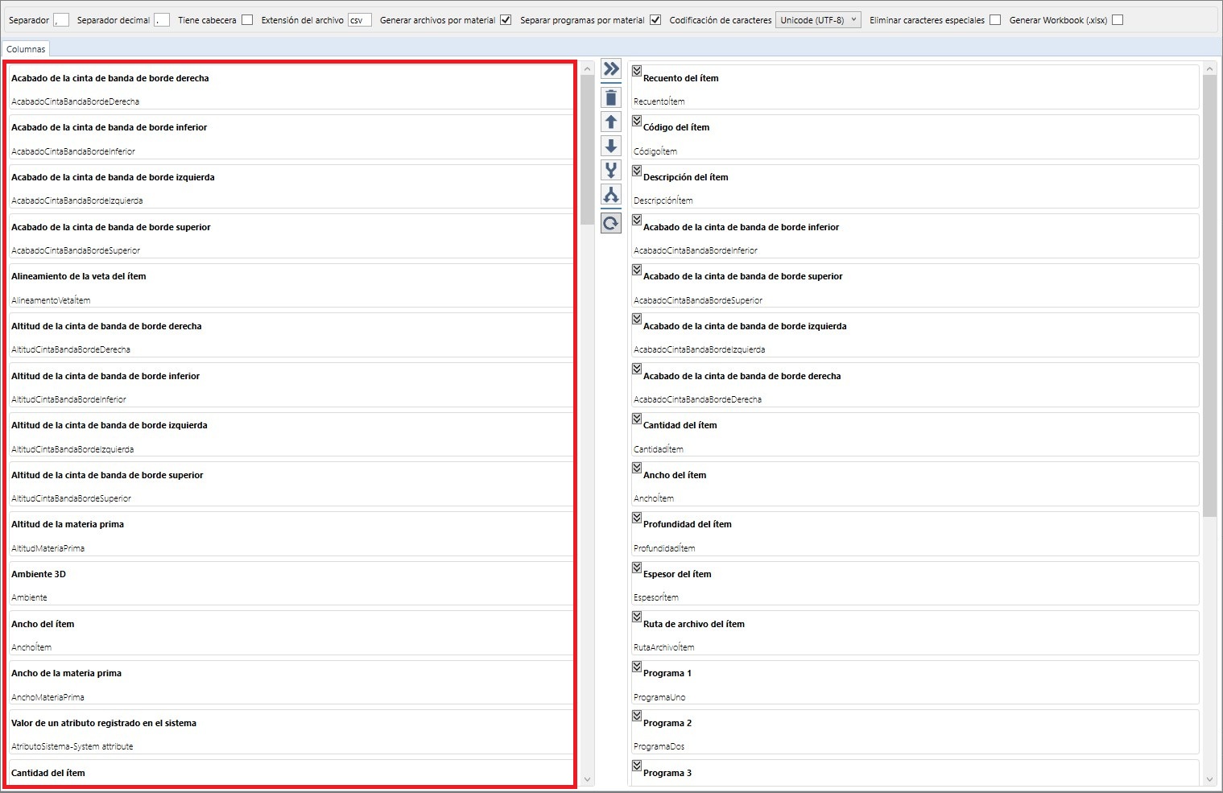Enable the Tiene cabecera checkbox
The image size is (1223, 793).
click(247, 20)
